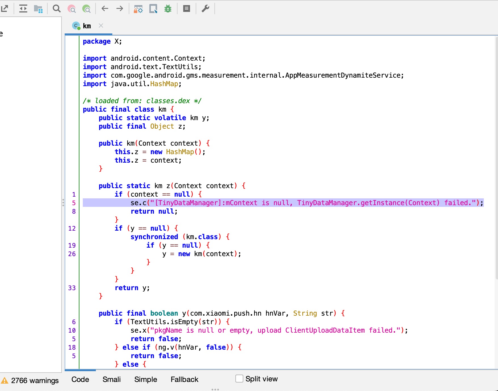Close the km class tab

tap(101, 26)
